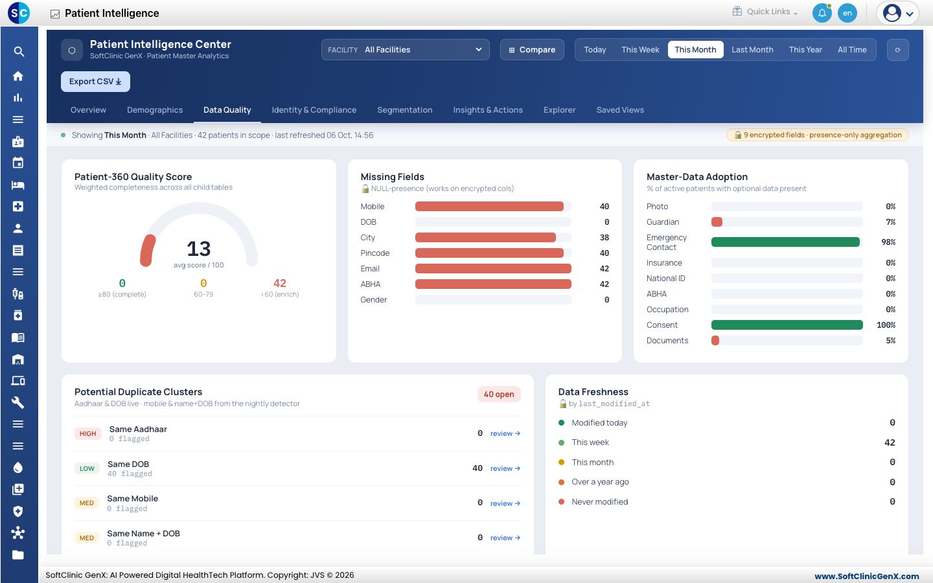The image size is (933, 583).
Task: Choose the Last Month range
Action: point(752,50)
